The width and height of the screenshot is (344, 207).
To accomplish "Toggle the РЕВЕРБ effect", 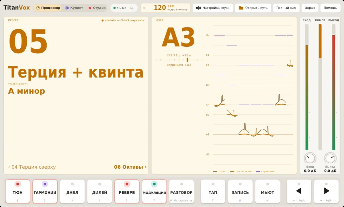I will coord(127,192).
